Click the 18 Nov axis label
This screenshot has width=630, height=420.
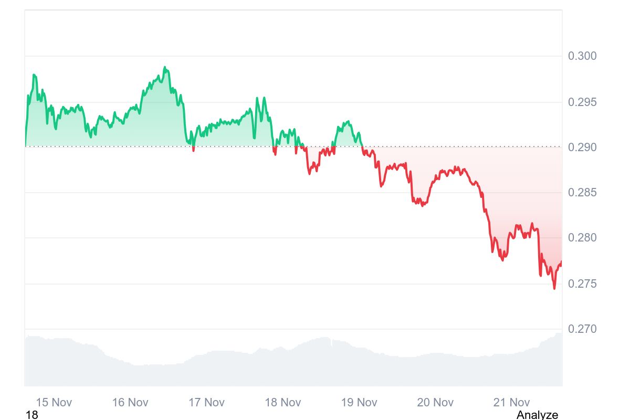(283, 402)
